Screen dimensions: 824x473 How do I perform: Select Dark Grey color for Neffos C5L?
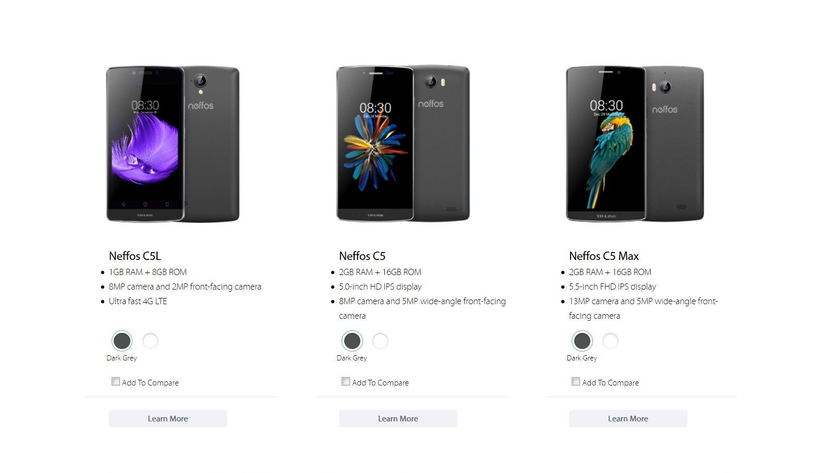[122, 341]
